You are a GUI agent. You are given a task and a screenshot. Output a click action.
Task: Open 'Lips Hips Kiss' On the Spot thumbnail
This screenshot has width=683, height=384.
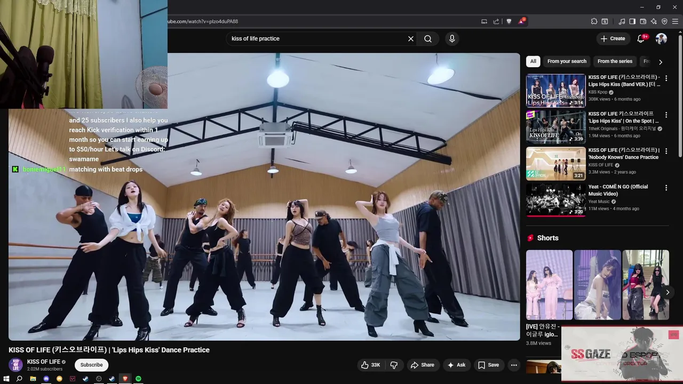tap(555, 127)
